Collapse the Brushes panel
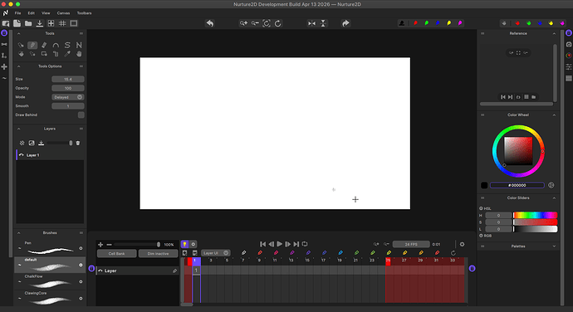This screenshot has width=573, height=312. click(x=18, y=232)
